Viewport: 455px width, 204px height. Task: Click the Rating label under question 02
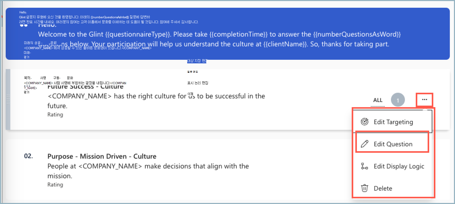point(55,185)
